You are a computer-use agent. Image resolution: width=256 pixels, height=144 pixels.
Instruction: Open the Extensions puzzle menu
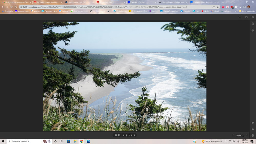pos(236,7)
